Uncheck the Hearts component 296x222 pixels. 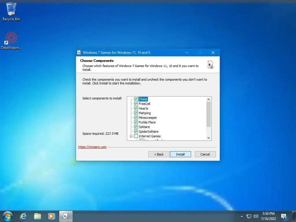click(136, 108)
